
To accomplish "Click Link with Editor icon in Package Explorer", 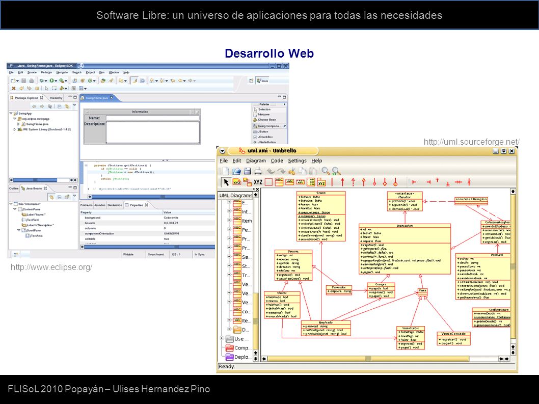I will coord(67,106).
